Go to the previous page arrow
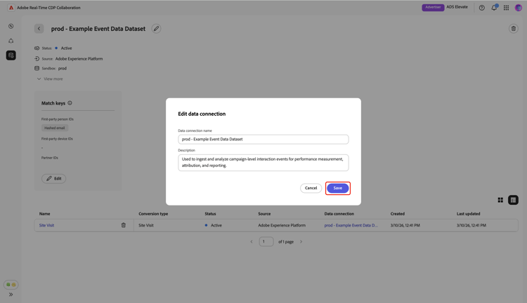 click(252, 241)
